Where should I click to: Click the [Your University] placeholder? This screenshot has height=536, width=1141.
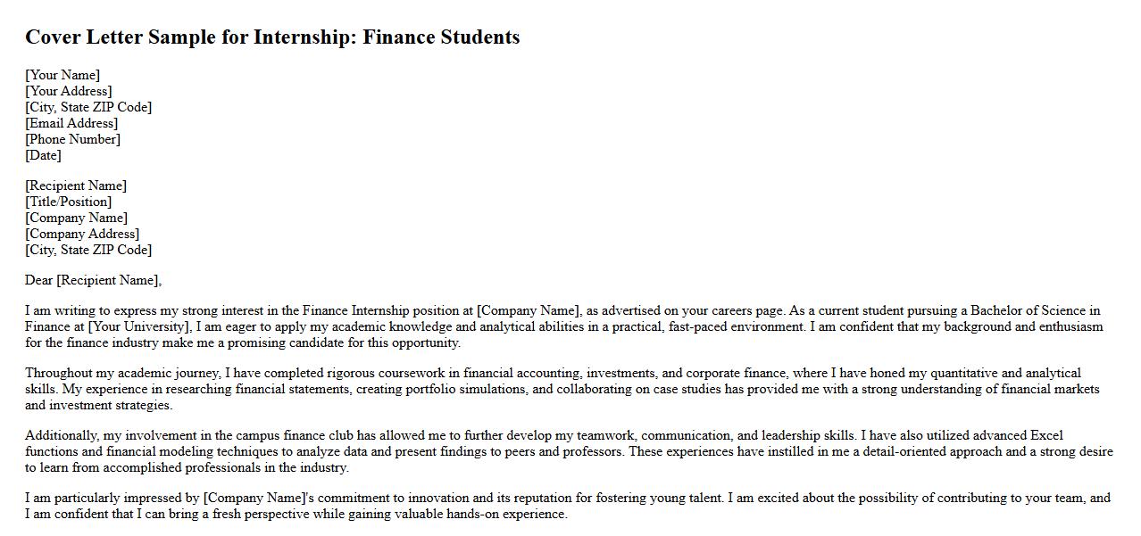click(141, 326)
